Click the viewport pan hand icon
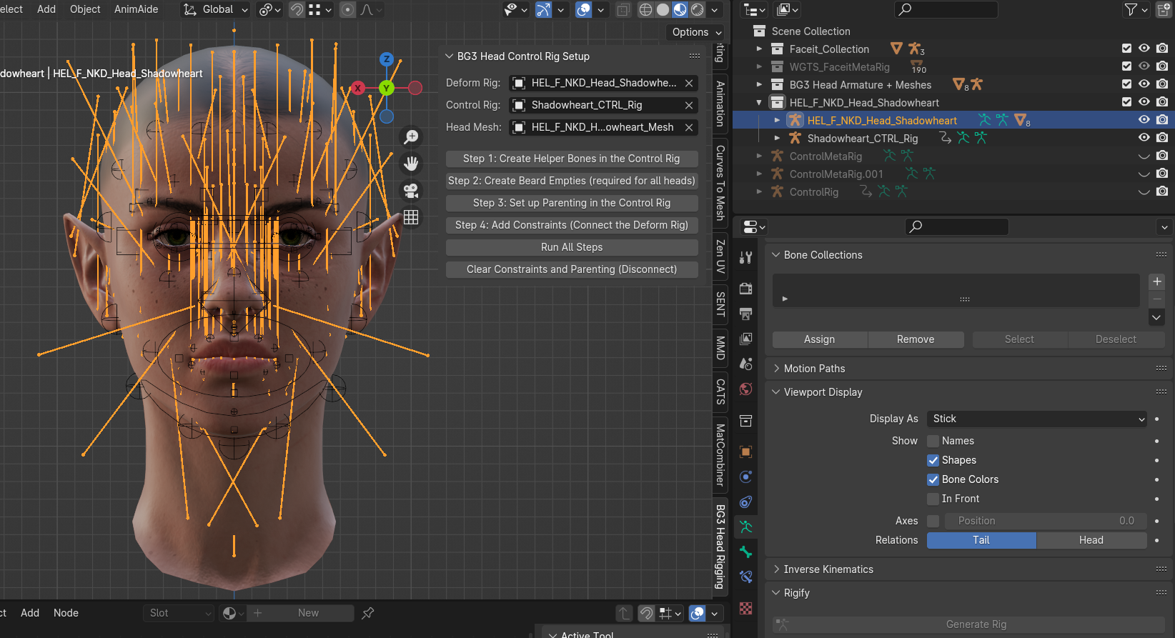1175x638 pixels. coord(411,164)
